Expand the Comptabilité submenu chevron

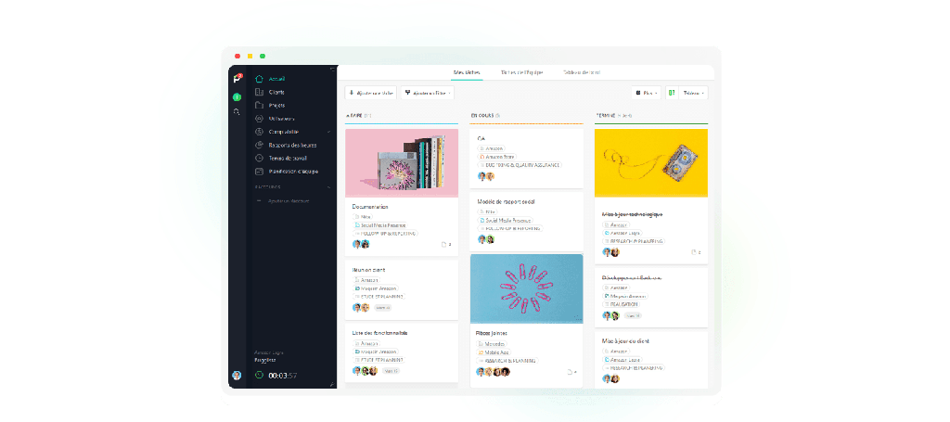click(329, 132)
